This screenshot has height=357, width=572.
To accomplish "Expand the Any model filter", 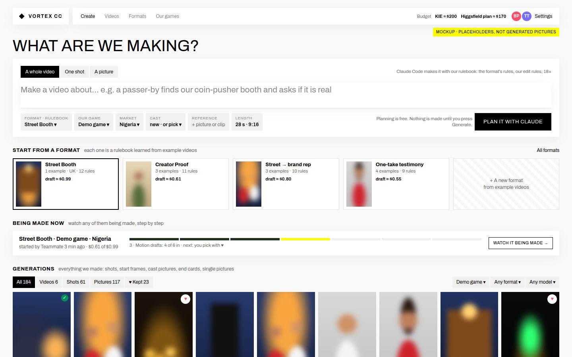I will tap(542, 282).
